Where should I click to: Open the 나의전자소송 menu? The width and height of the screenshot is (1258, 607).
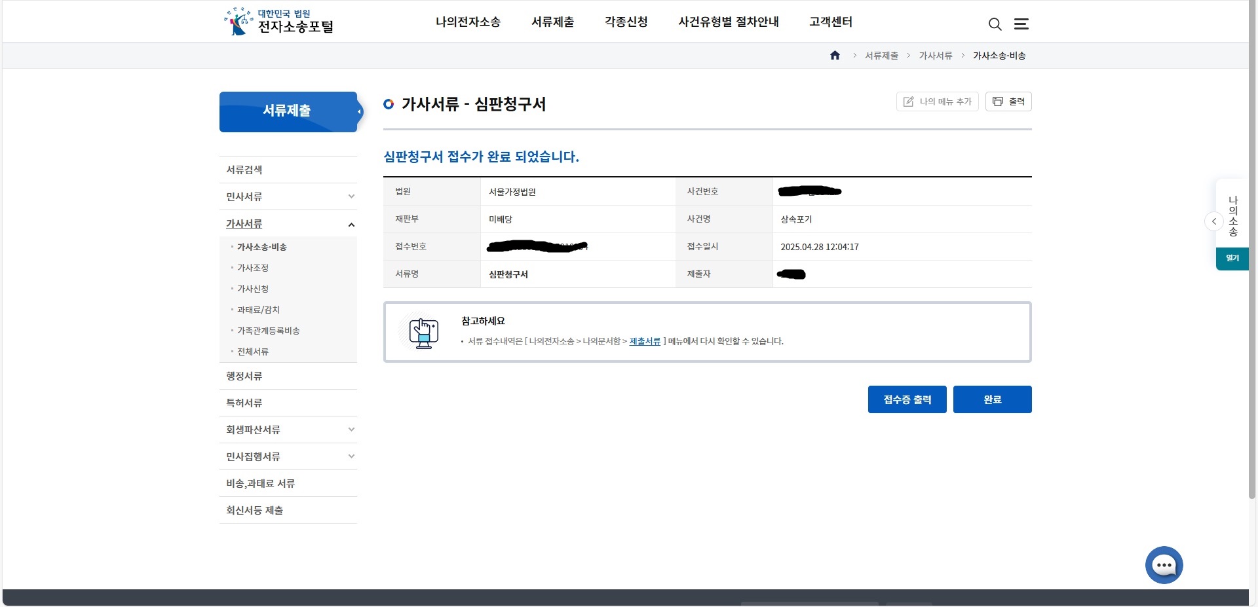coord(467,22)
